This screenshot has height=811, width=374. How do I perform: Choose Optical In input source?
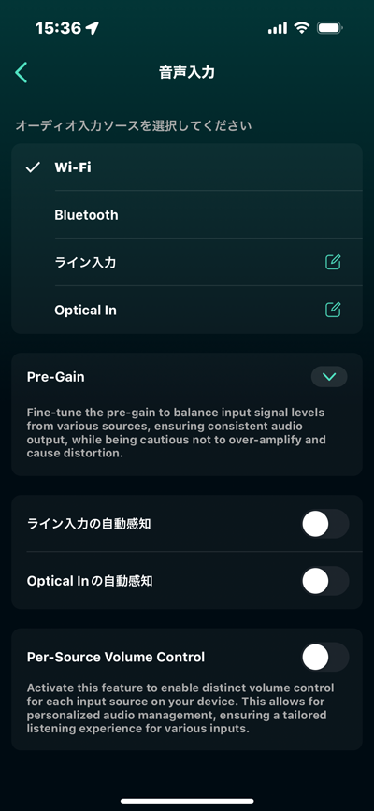coord(187,310)
